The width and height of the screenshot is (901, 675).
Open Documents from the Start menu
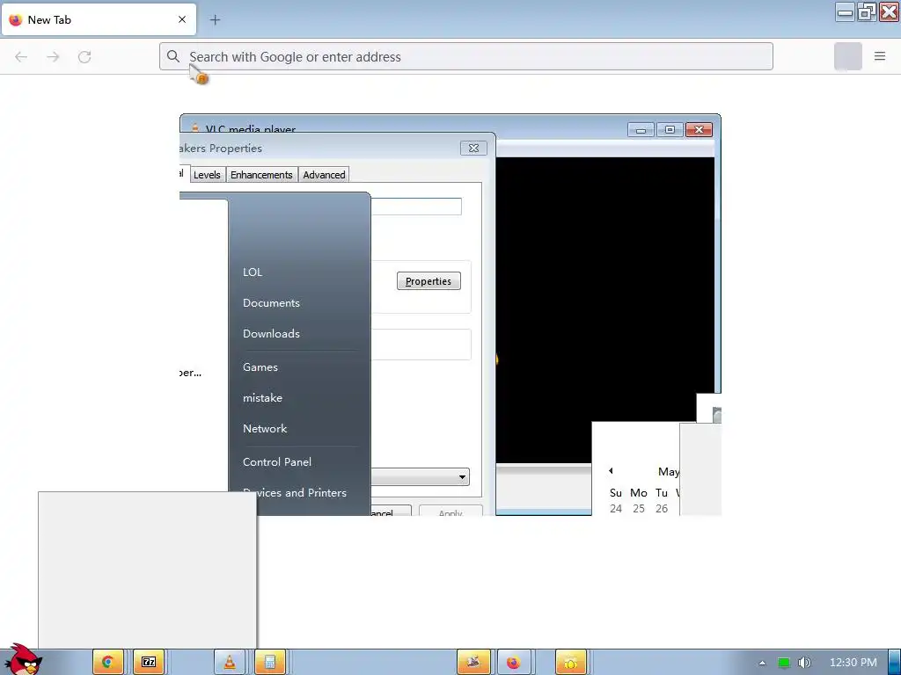point(271,303)
